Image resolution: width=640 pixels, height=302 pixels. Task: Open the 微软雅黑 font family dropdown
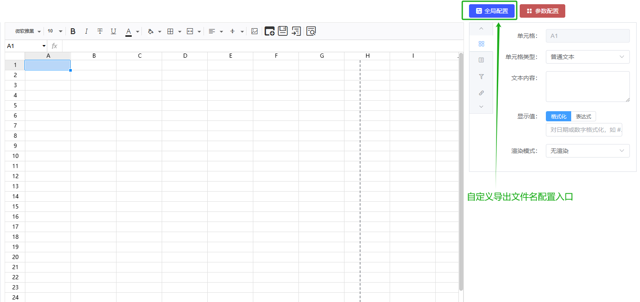coord(28,31)
